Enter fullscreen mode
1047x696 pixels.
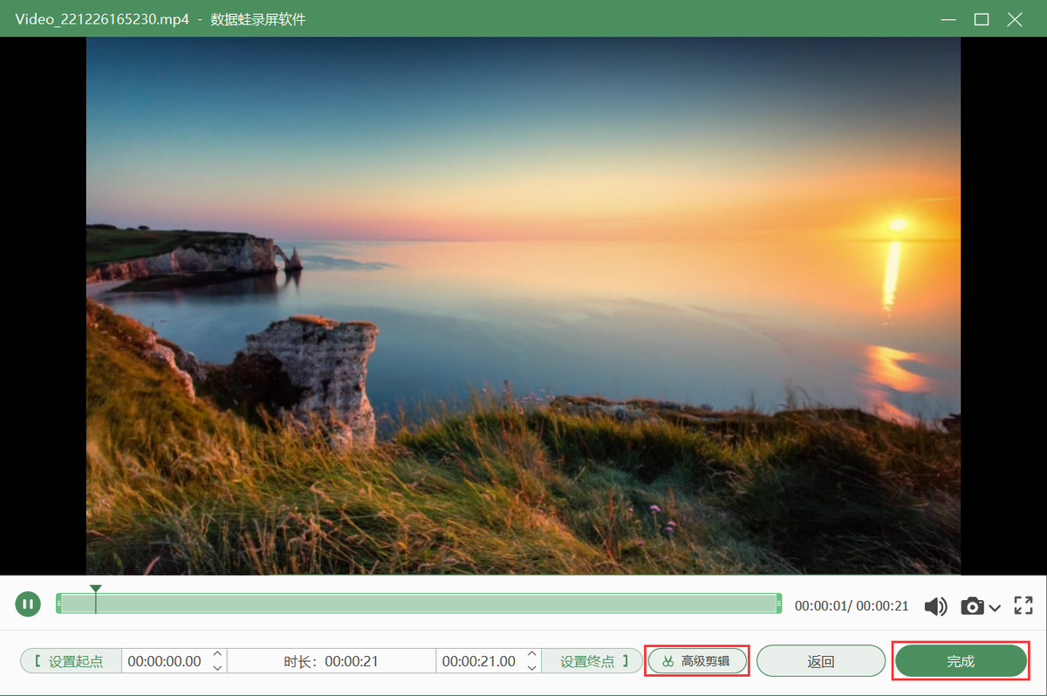coord(1023,605)
